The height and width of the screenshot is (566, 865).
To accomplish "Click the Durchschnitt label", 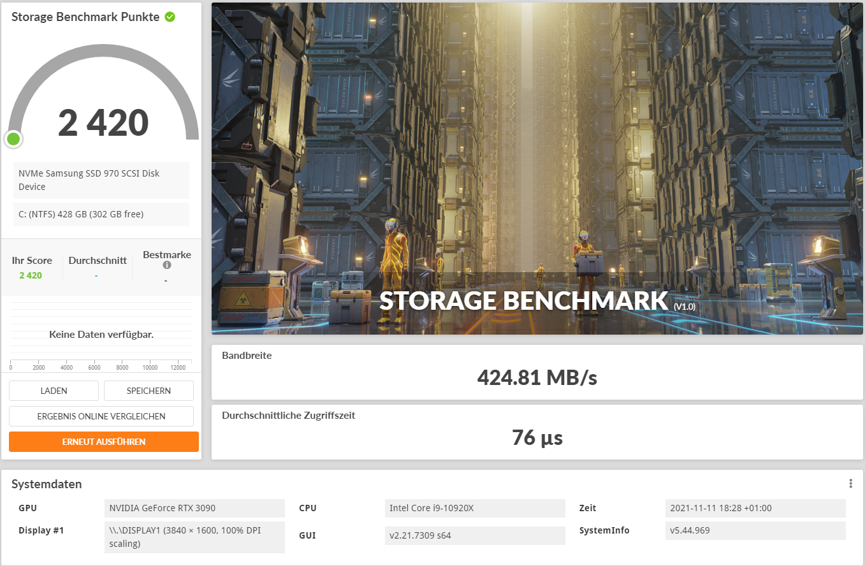I will click(98, 260).
